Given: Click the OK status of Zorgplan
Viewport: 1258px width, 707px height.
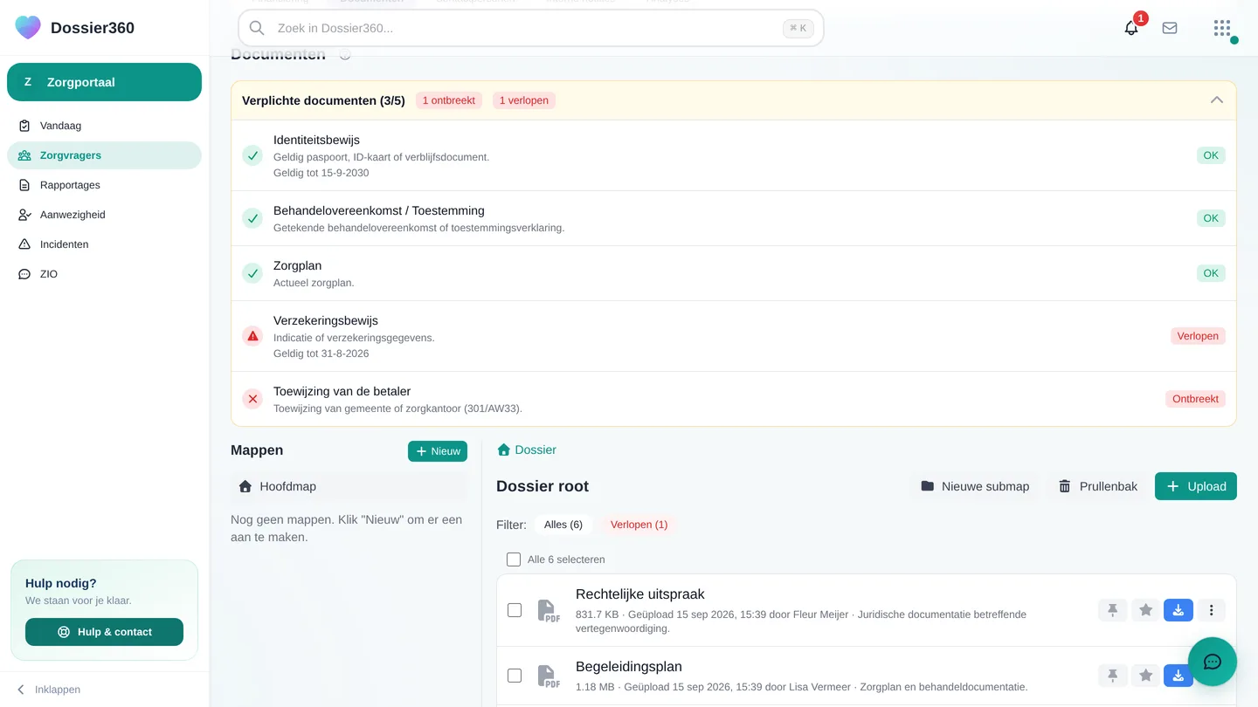Looking at the screenshot, I should point(1211,273).
